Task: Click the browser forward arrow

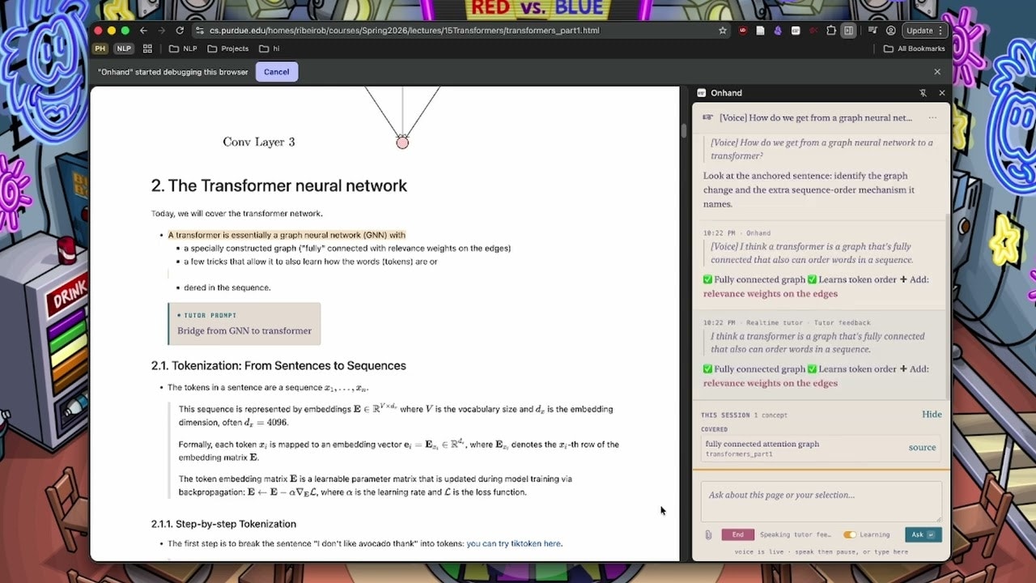Action: [161, 31]
